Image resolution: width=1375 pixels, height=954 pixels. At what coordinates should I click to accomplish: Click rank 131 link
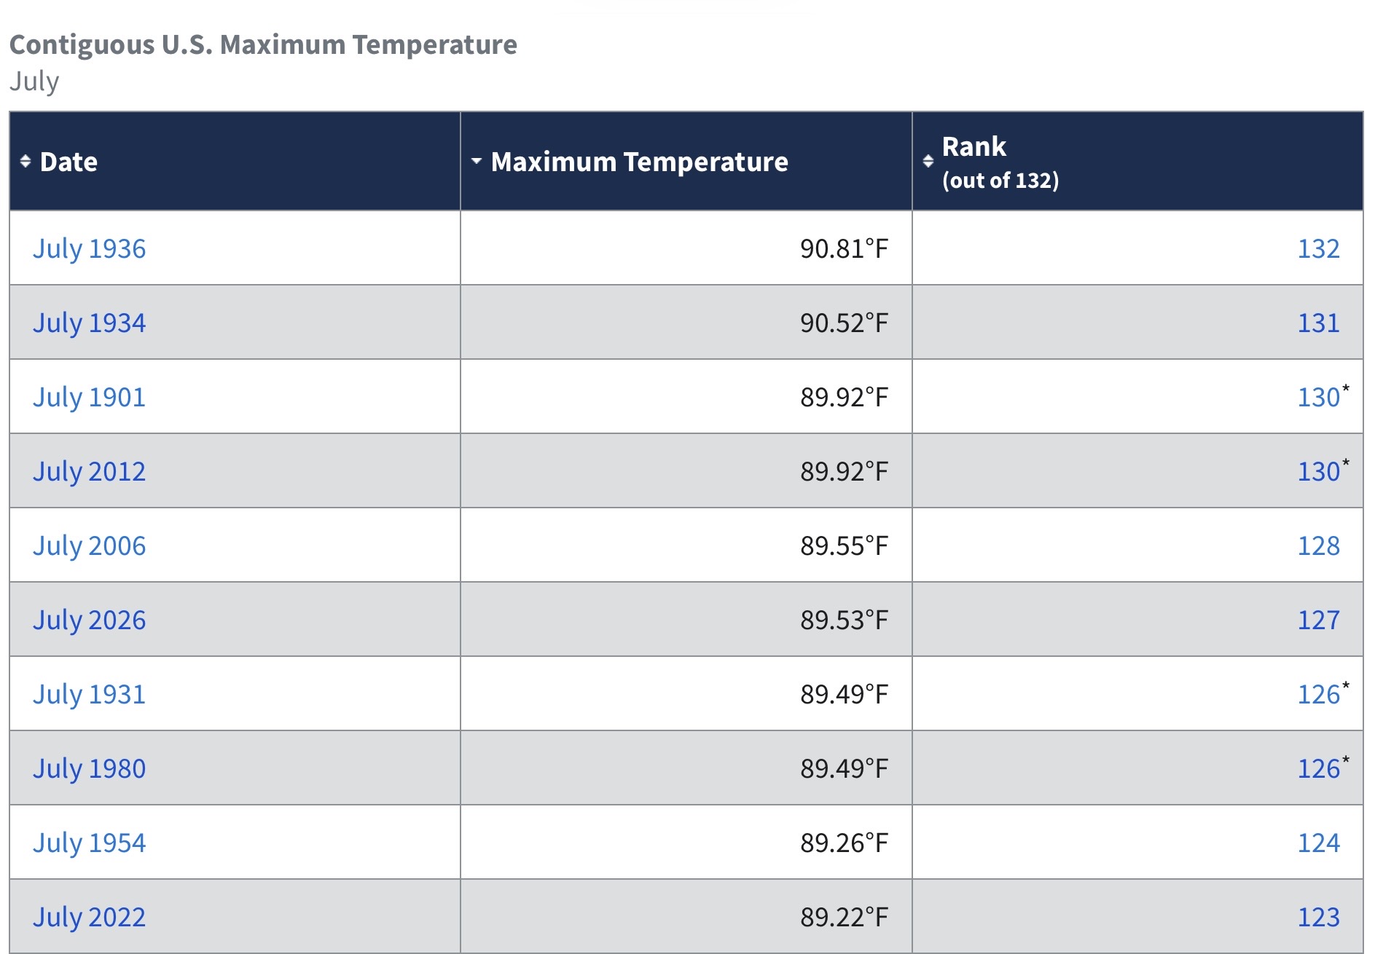click(x=1318, y=323)
